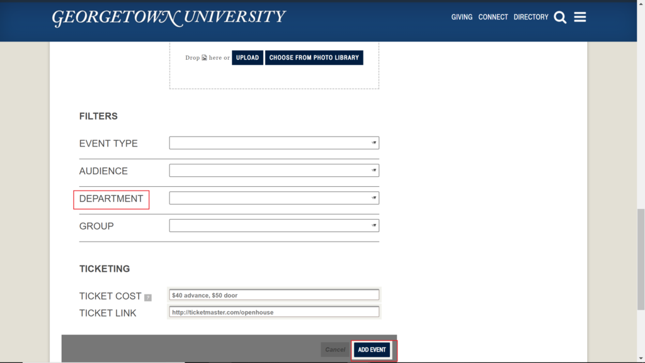This screenshot has width=645, height=363.
Task: Open the hamburger menu icon
Action: [580, 17]
